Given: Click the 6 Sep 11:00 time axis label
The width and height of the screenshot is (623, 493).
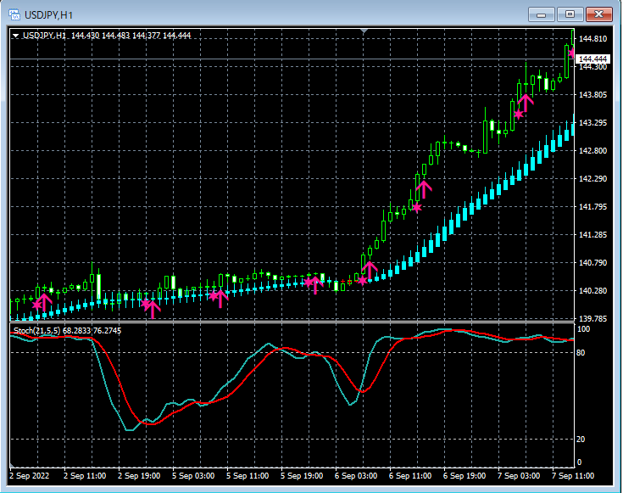Looking at the screenshot, I should tap(411, 476).
